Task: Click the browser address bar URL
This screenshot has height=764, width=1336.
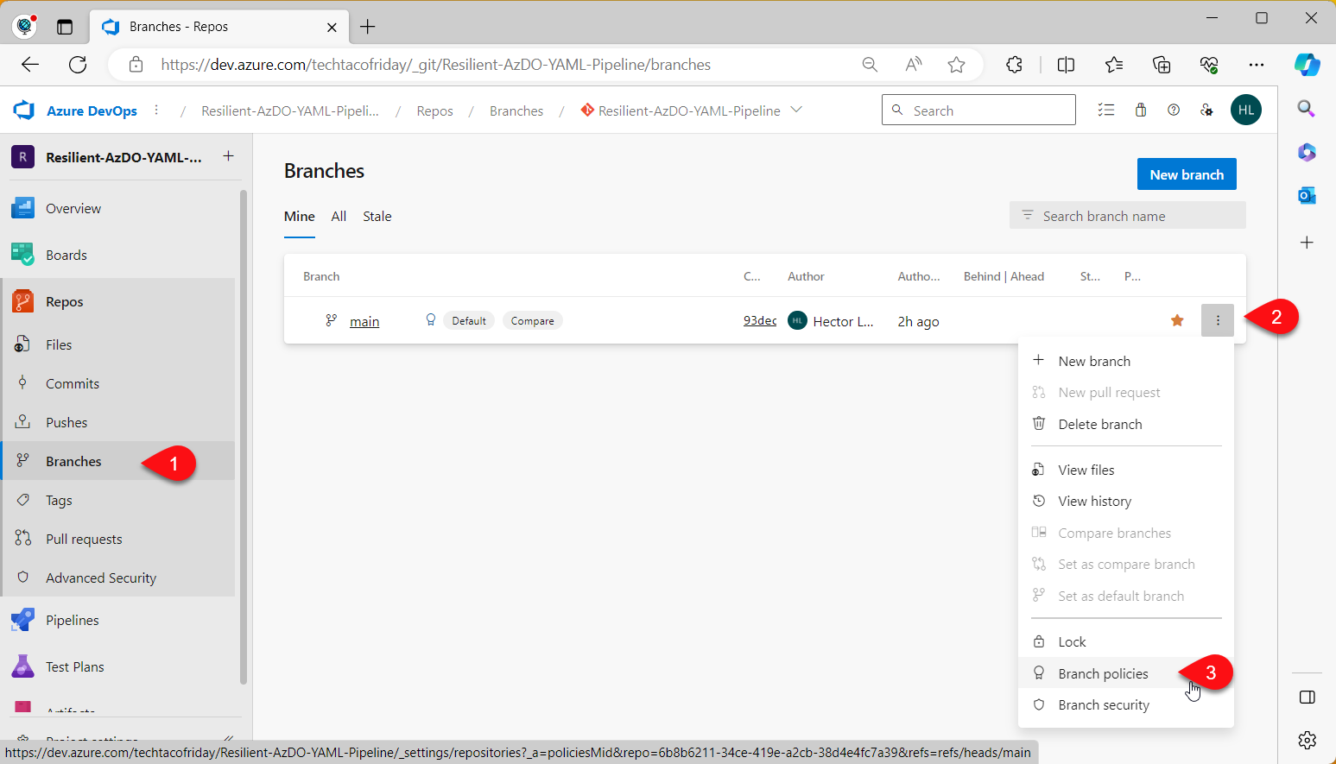Action: (436, 65)
